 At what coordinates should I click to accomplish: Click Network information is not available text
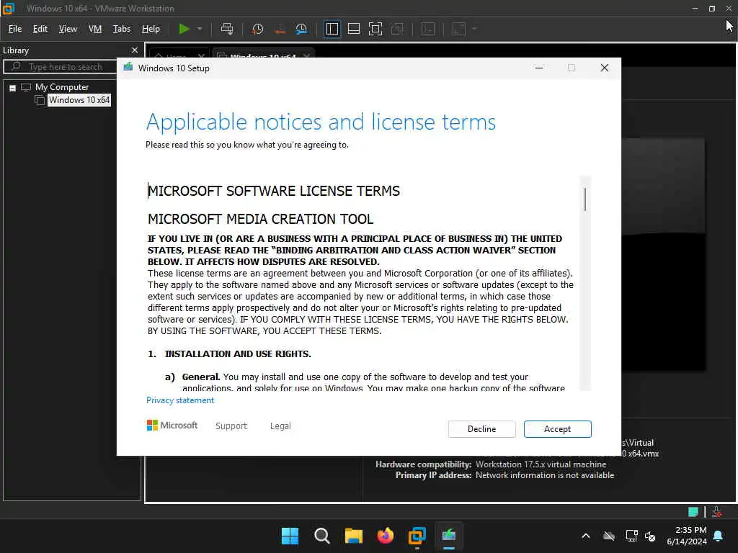pos(545,475)
